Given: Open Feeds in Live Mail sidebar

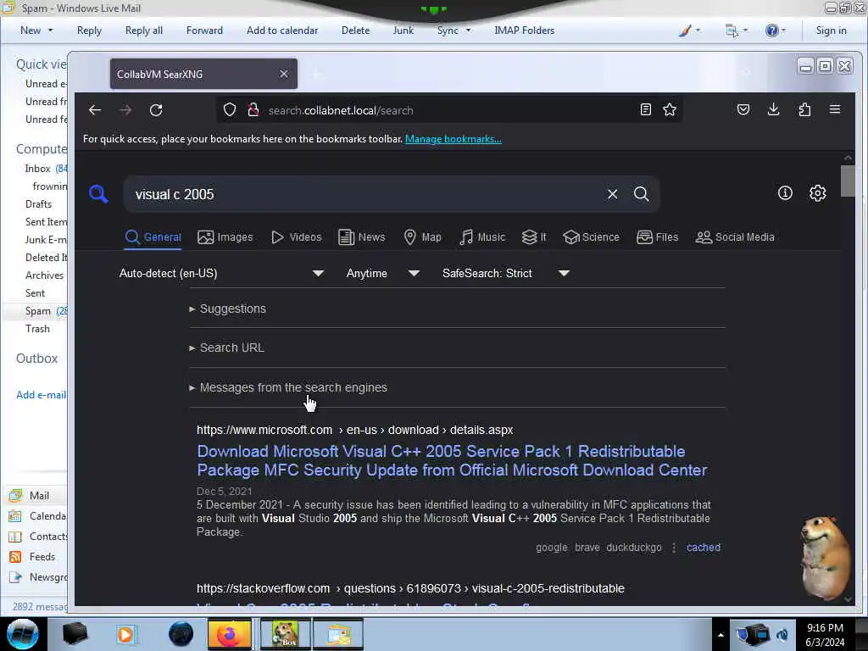Looking at the screenshot, I should (x=42, y=557).
